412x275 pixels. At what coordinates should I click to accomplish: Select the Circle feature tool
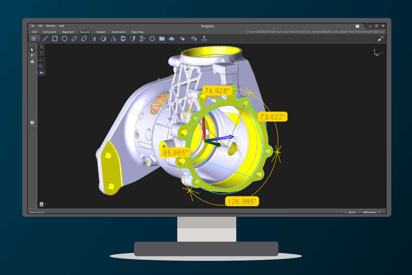(65, 38)
